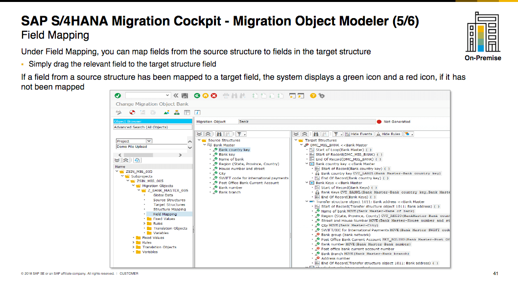518x283 pixels.
Task: Select the Object Browser tab
Action: 153,121
